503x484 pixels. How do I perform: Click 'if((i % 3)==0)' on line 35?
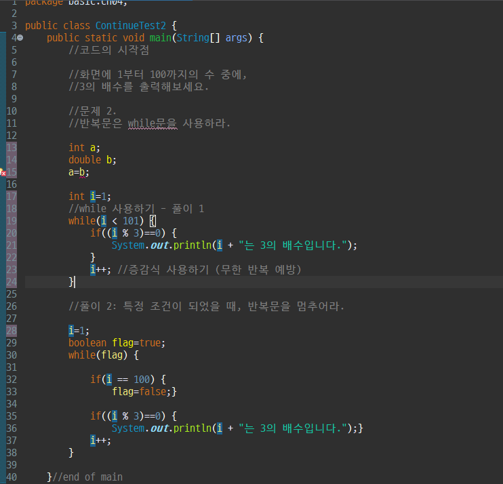coord(127,416)
